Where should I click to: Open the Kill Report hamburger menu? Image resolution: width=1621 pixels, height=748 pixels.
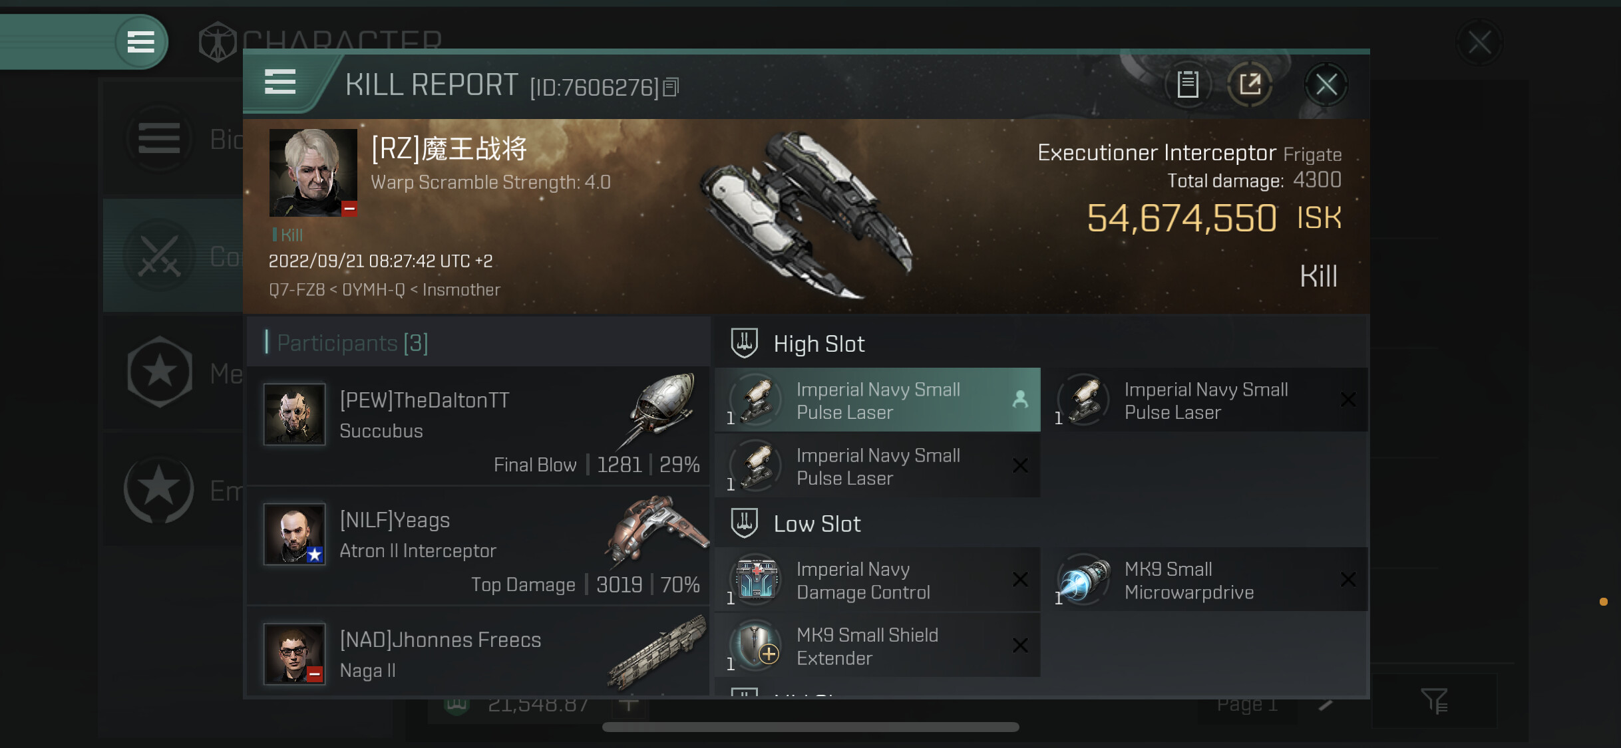pyautogui.click(x=280, y=82)
